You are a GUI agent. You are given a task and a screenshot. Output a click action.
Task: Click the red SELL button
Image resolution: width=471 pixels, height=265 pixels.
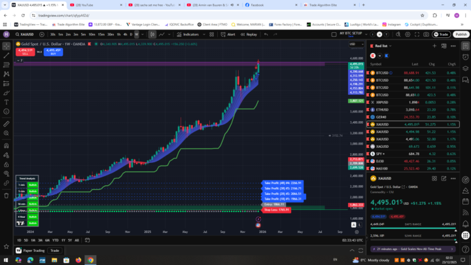pos(26,52)
